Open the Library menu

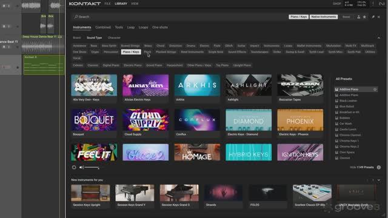[x=121, y=4]
